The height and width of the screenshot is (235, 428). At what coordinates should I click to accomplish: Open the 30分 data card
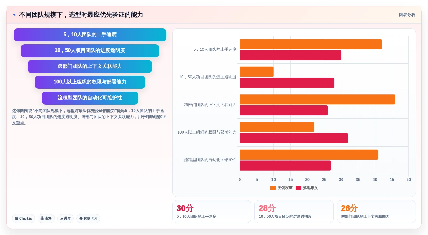pos(212,211)
